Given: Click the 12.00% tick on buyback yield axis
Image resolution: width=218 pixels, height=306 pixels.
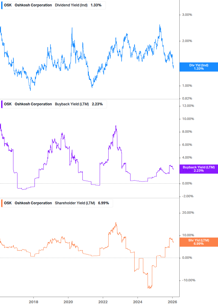Looking at the screenshot, I should point(188,106).
